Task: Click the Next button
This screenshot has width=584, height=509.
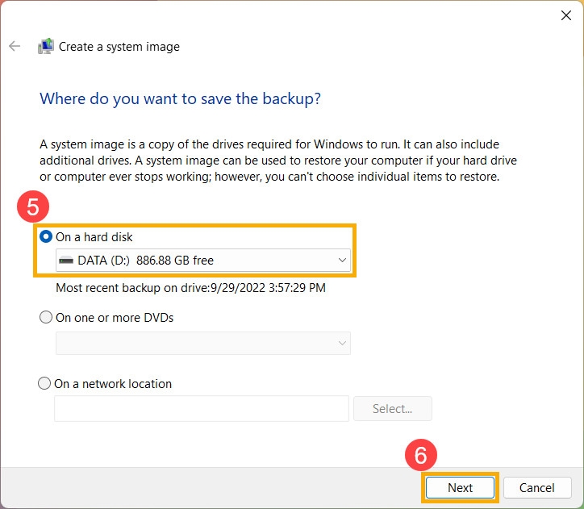Action: [x=460, y=487]
